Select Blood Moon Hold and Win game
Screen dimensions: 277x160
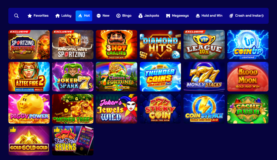[248, 77]
